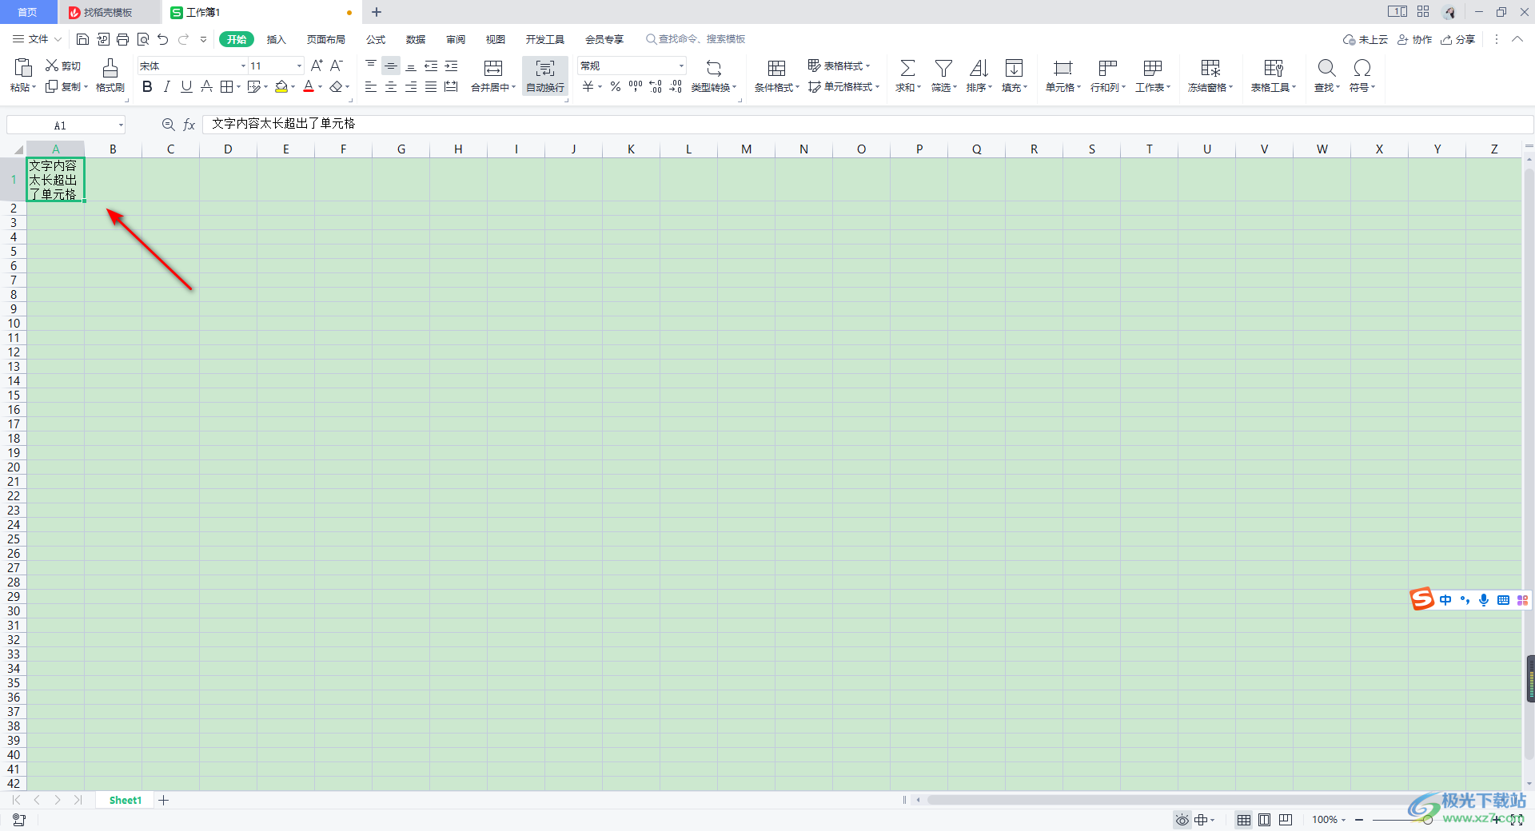Select the column D header
Viewport: 1535px width, 831px height.
click(228, 149)
